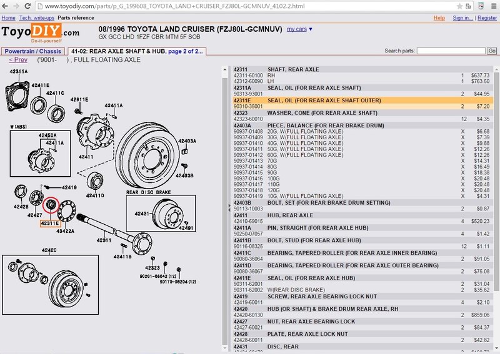This screenshot has width=500, height=354.
Task: Open the page 2 of 2 selector
Action: click(x=185, y=51)
